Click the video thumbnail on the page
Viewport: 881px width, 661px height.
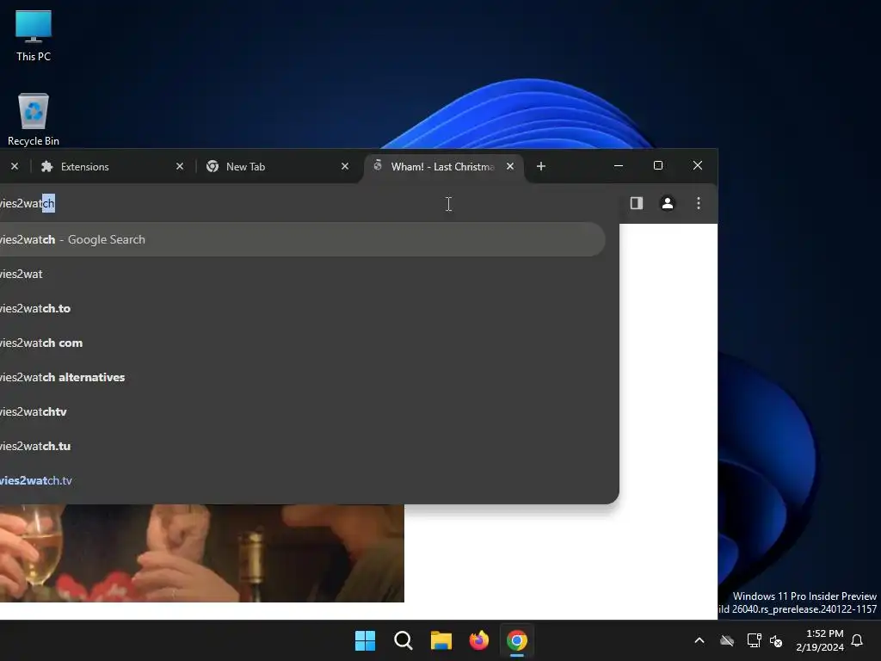pyautogui.click(x=201, y=553)
